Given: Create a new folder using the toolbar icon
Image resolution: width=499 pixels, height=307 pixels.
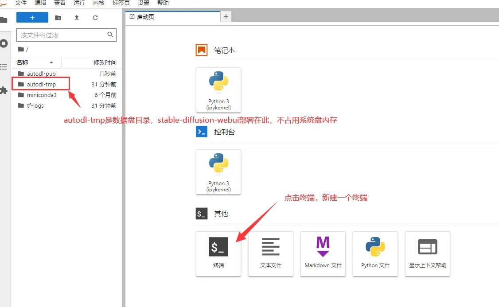Looking at the screenshot, I should pos(58,17).
